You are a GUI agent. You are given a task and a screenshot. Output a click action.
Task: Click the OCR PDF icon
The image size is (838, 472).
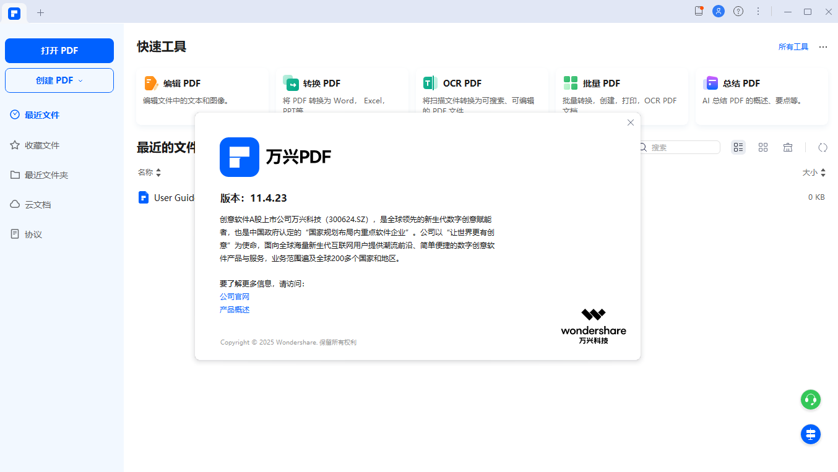[x=430, y=83]
